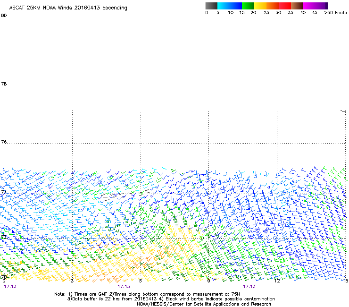Click the magenta-purple 40–50 knots legend band
349x307 pixels.
pyautogui.click(x=316, y=6)
